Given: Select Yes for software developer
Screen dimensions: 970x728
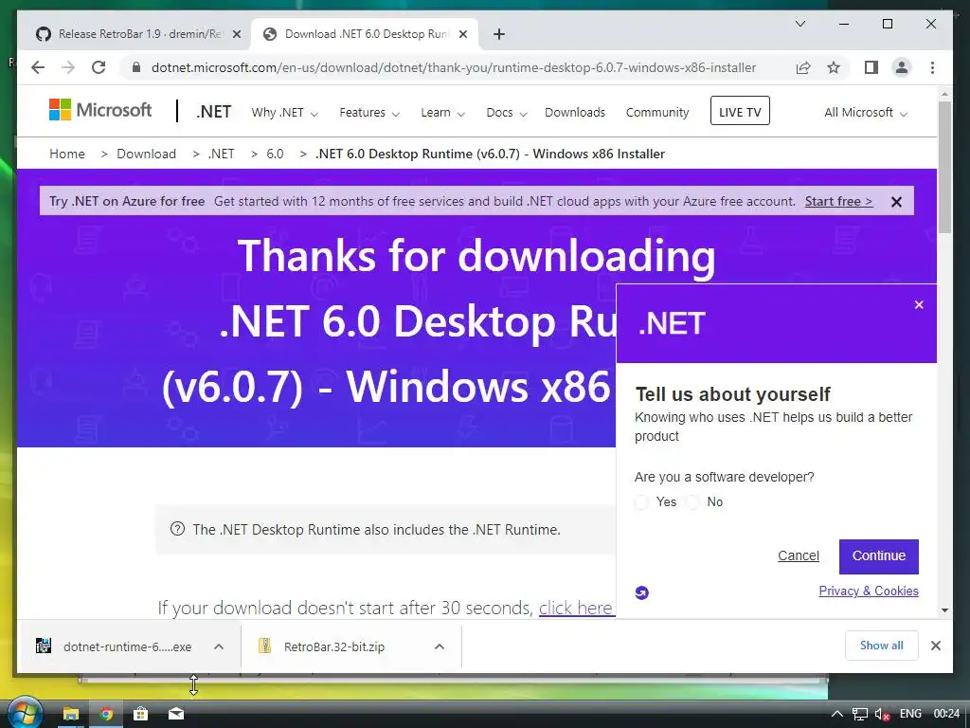Looking at the screenshot, I should [x=641, y=502].
